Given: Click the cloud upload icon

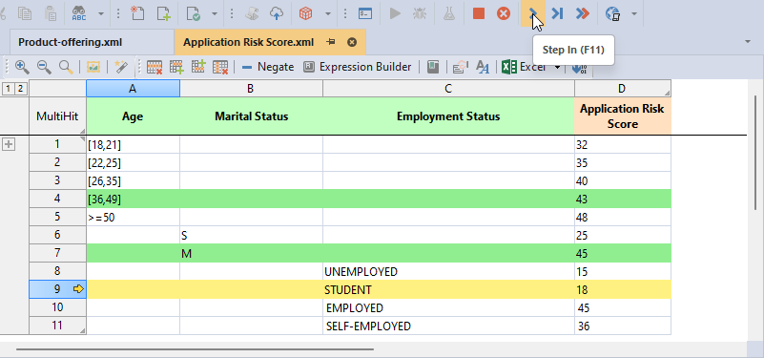Looking at the screenshot, I should [x=277, y=13].
